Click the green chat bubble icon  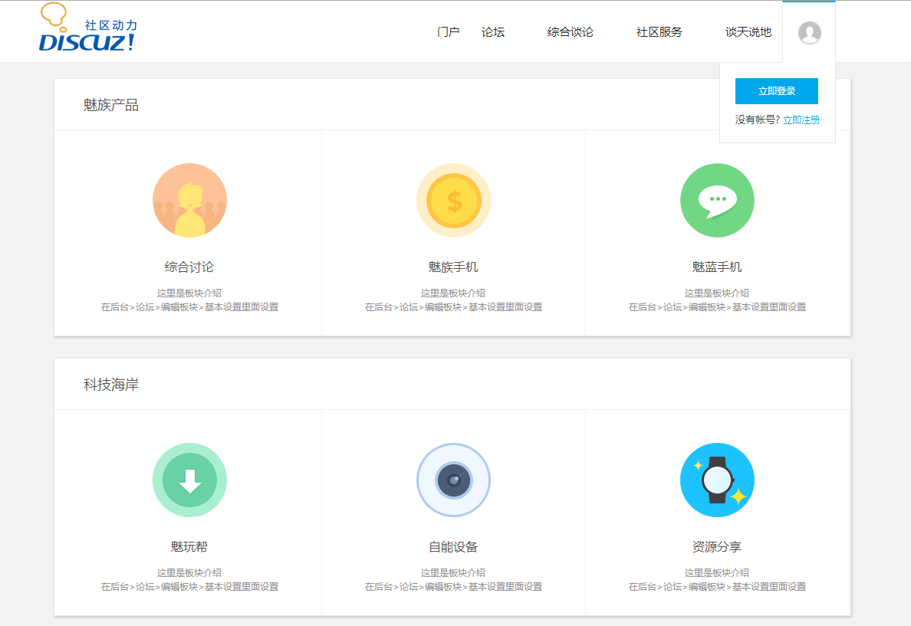717,200
